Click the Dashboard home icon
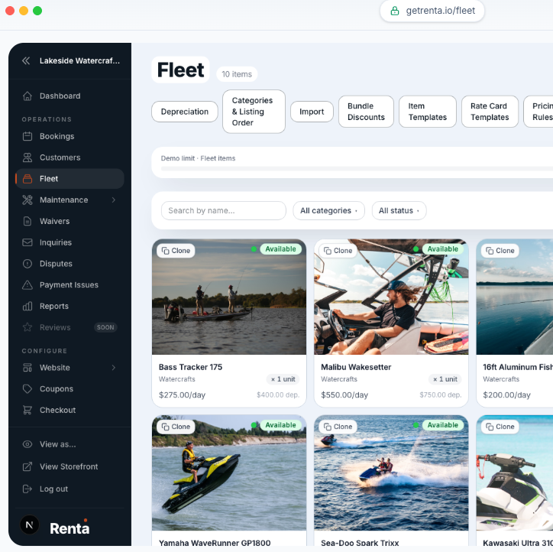Viewport: 553px width, 552px height. (x=27, y=96)
